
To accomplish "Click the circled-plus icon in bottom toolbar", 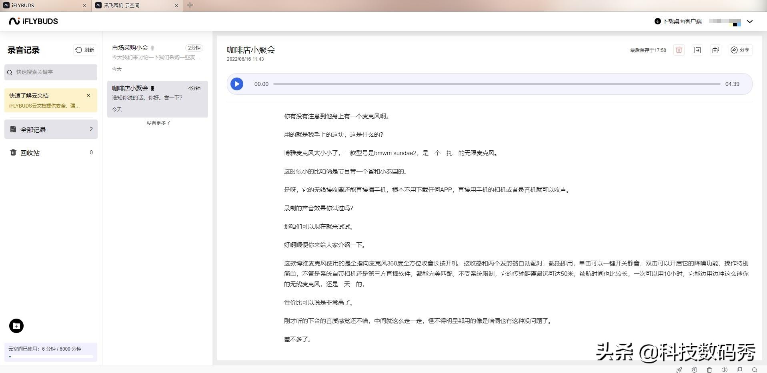I will [x=694, y=370].
